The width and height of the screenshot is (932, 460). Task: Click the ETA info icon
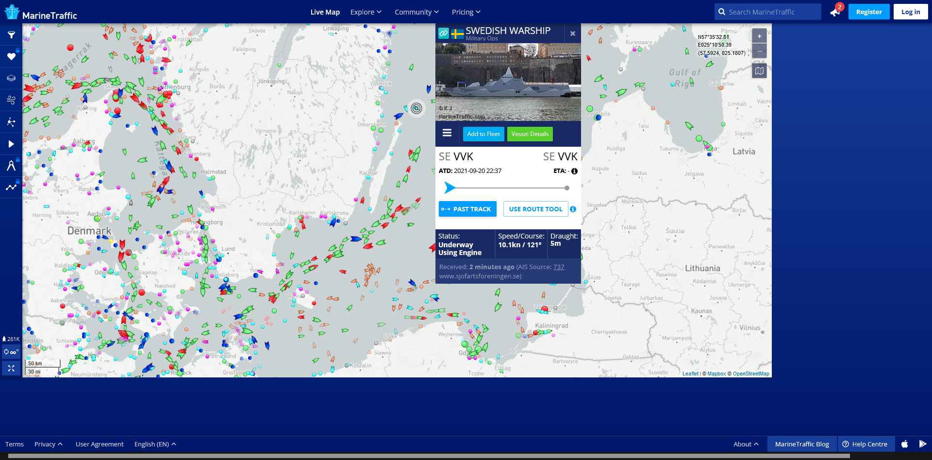574,171
